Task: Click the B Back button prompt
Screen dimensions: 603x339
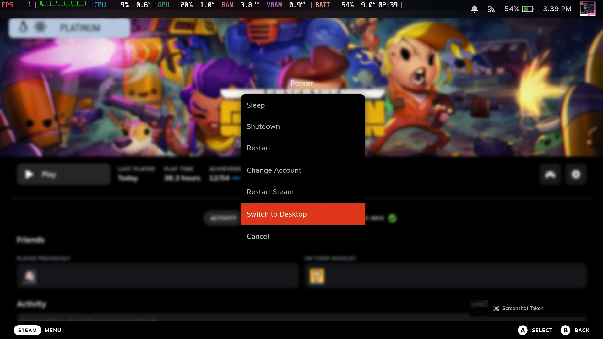Action: coord(575,330)
